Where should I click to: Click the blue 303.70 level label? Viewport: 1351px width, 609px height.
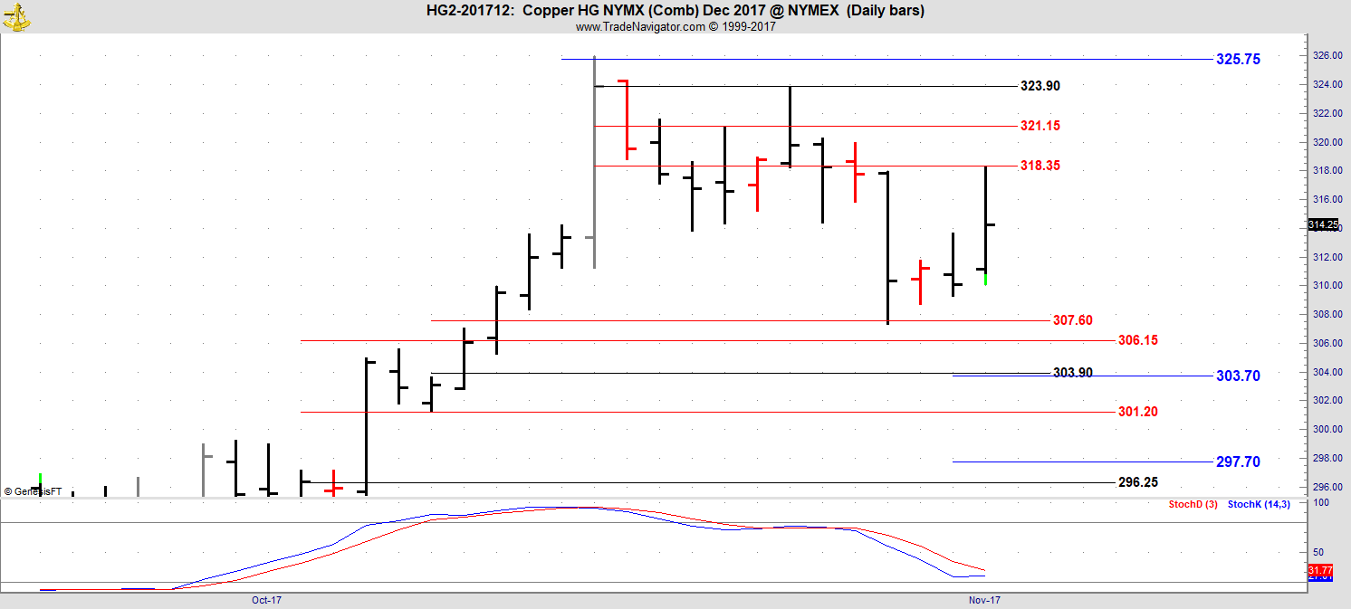click(x=1237, y=376)
